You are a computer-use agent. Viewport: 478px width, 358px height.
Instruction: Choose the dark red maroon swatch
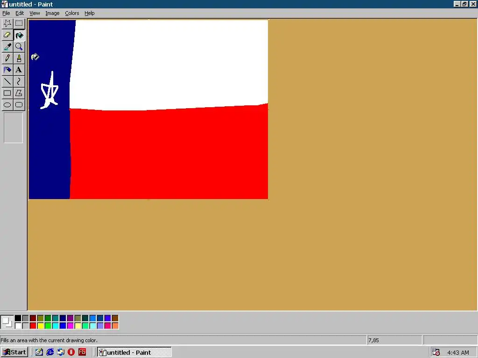click(x=33, y=318)
